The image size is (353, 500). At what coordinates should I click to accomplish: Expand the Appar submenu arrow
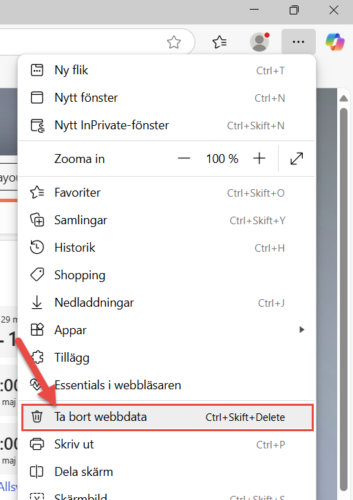click(301, 329)
